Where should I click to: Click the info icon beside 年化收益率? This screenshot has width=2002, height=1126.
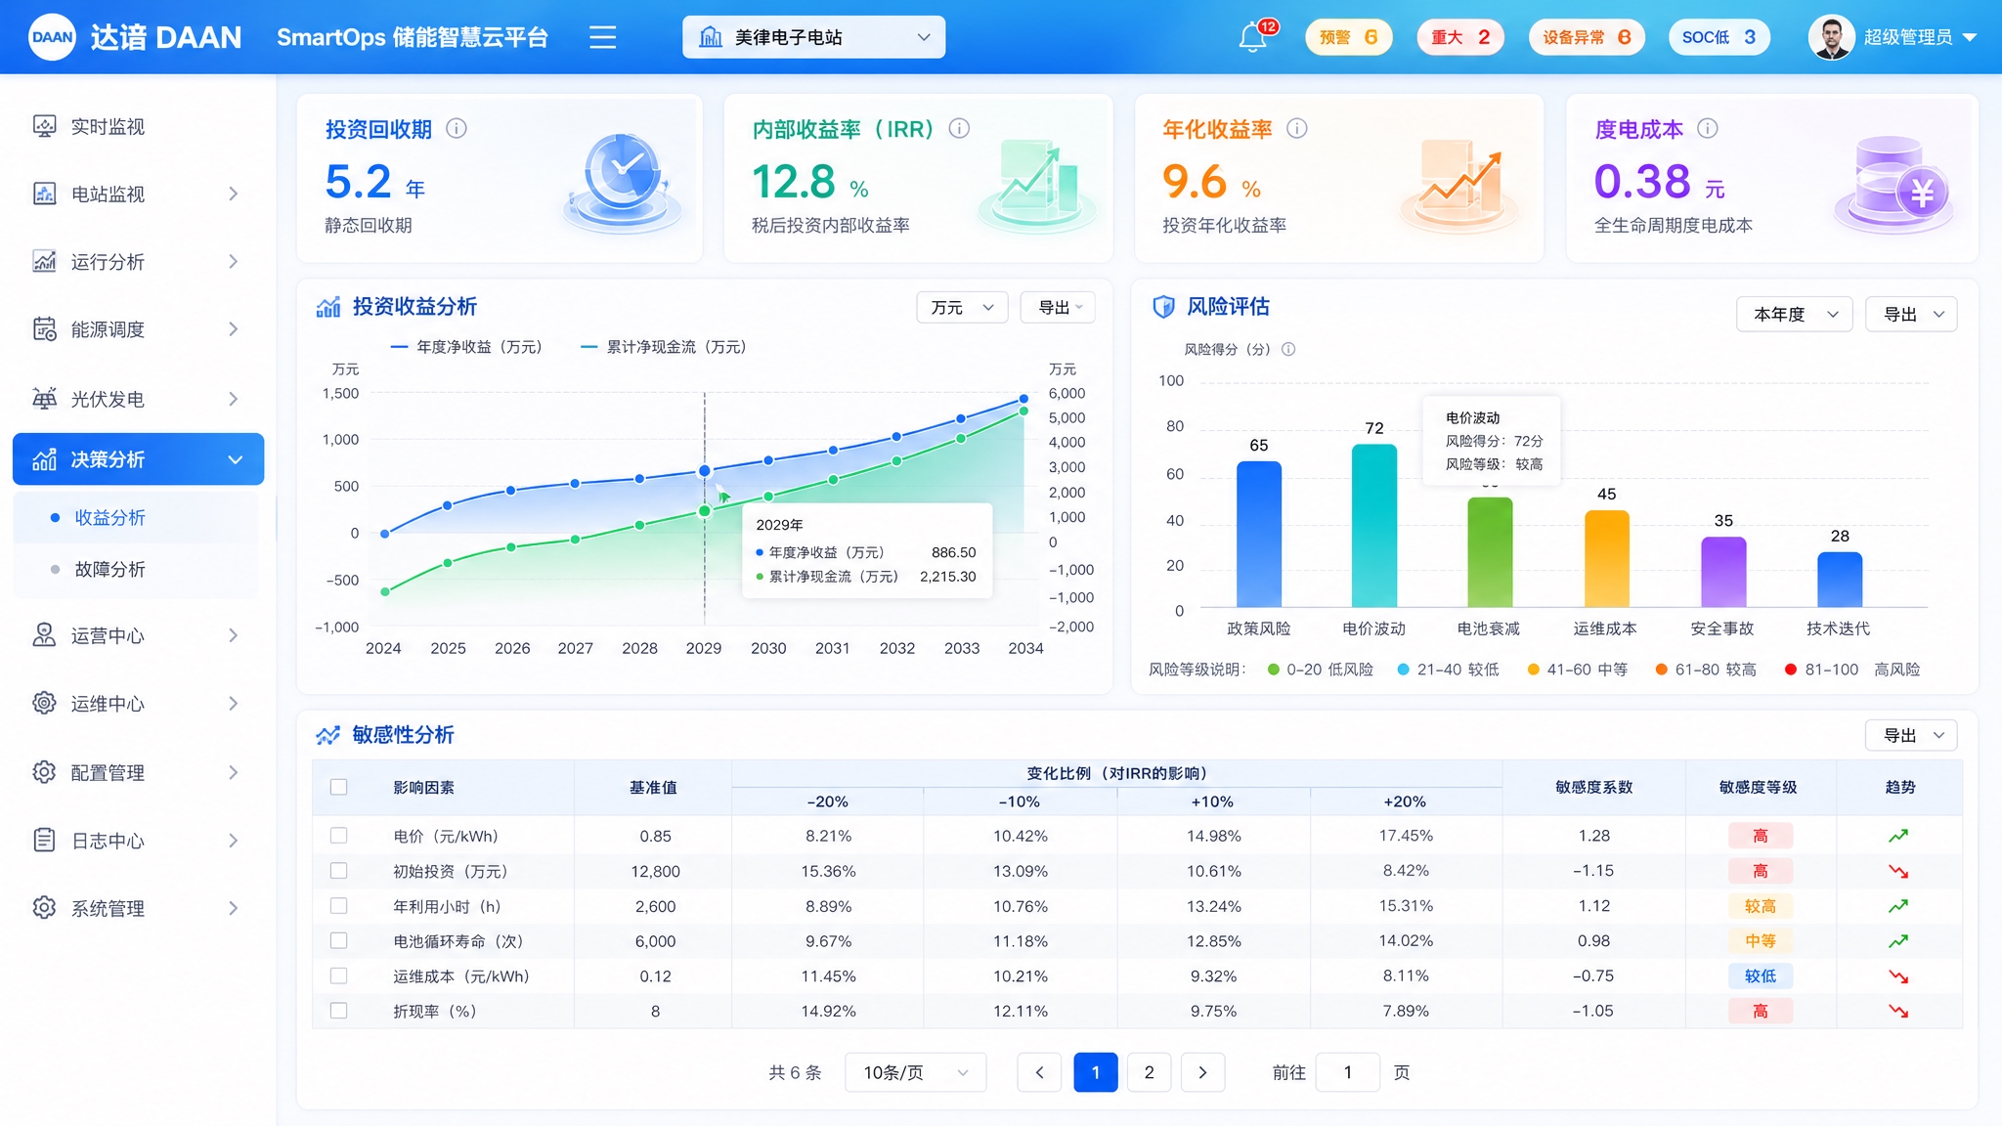point(1297,128)
